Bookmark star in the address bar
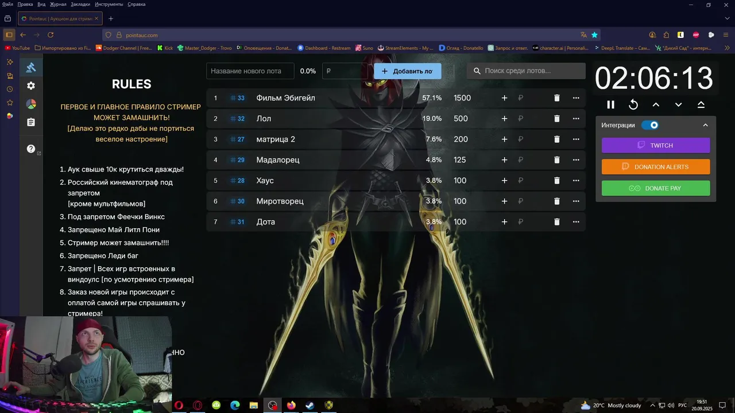735x413 pixels. [594, 35]
